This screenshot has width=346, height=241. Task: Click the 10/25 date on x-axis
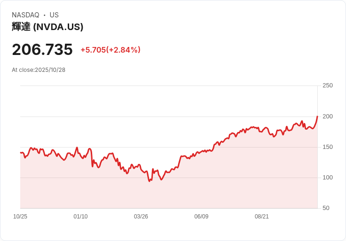tap(20, 217)
